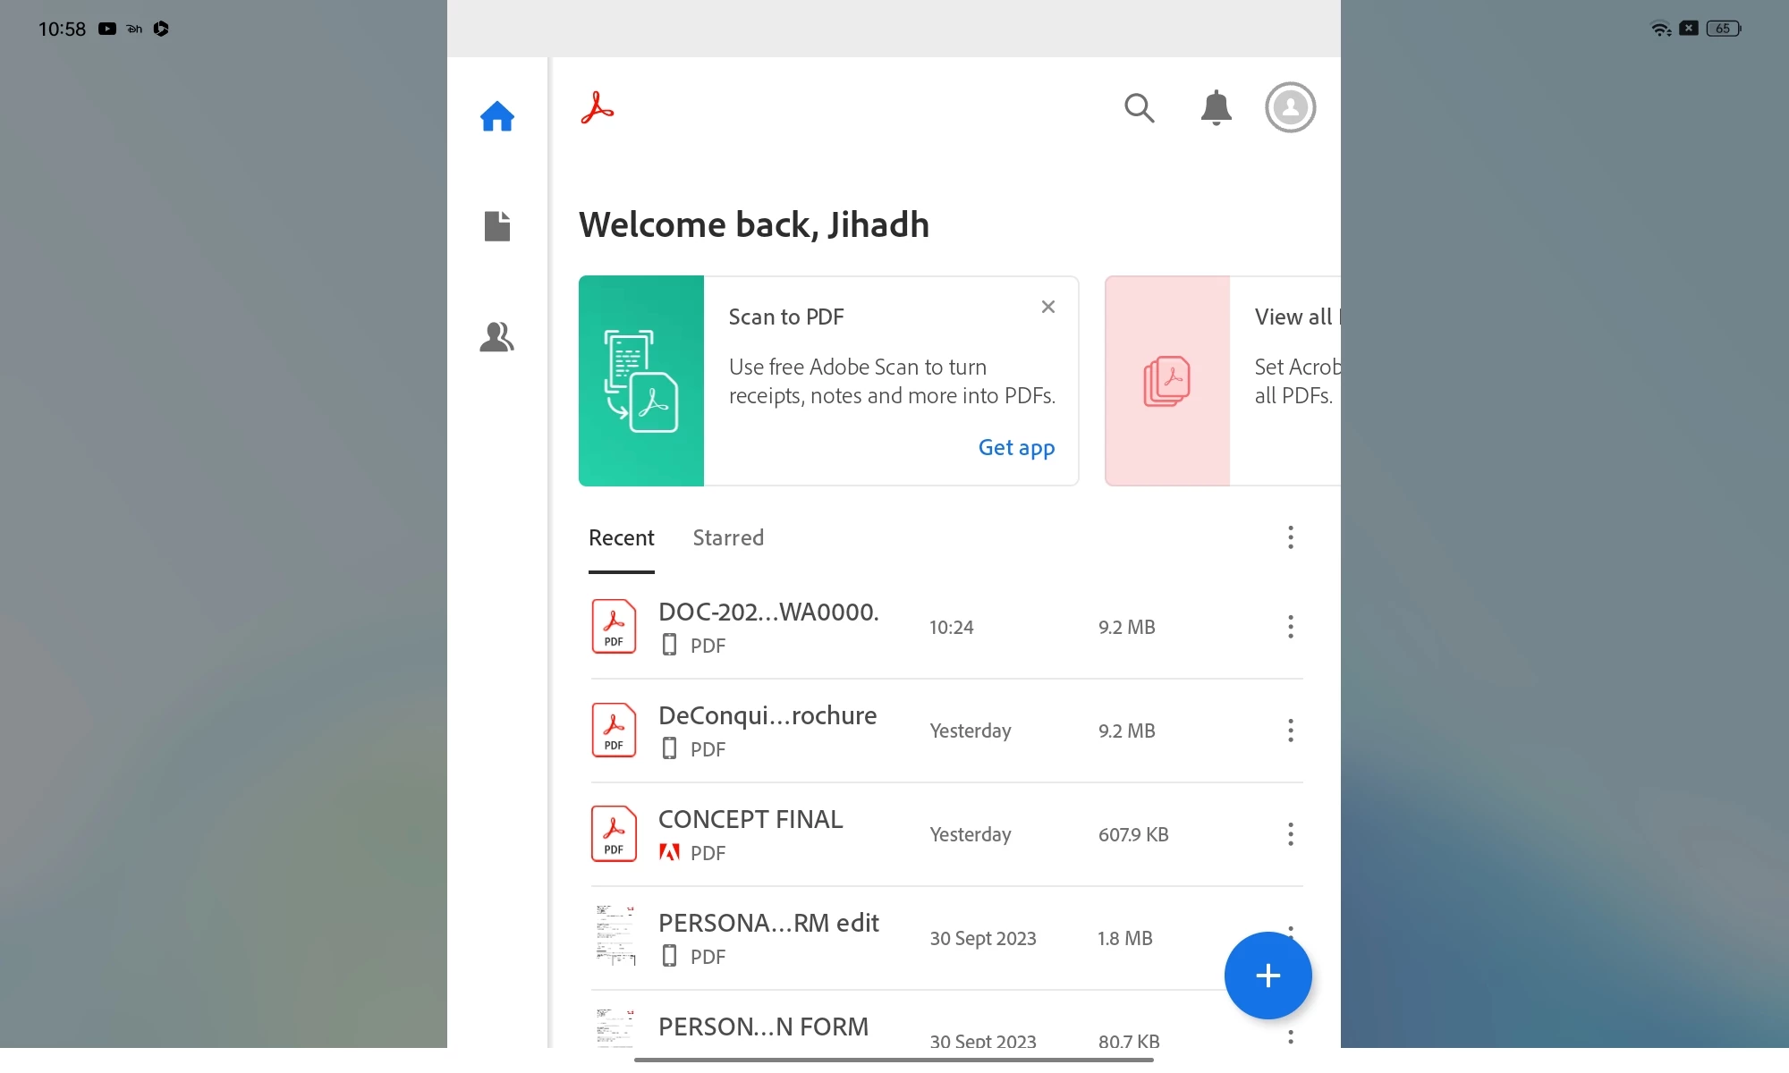
Task: Open more options for CONCEPT FINAL
Action: 1290,834
